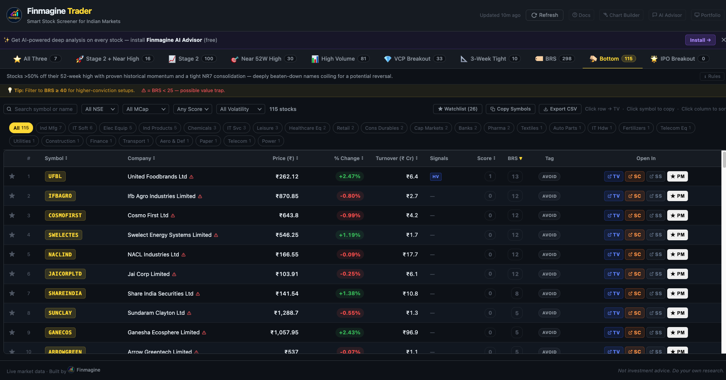The width and height of the screenshot is (726, 380).
Task: Open SWELECTES in SC link
Action: coord(634,235)
